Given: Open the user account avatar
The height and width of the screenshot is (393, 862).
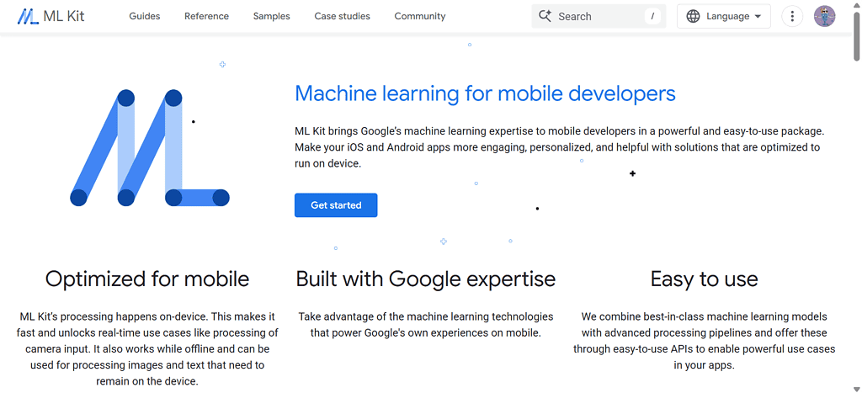Looking at the screenshot, I should click(x=824, y=17).
